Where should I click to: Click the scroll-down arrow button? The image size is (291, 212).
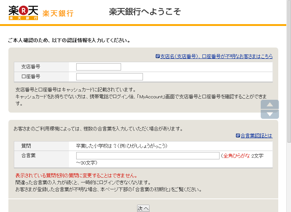coord(269,114)
